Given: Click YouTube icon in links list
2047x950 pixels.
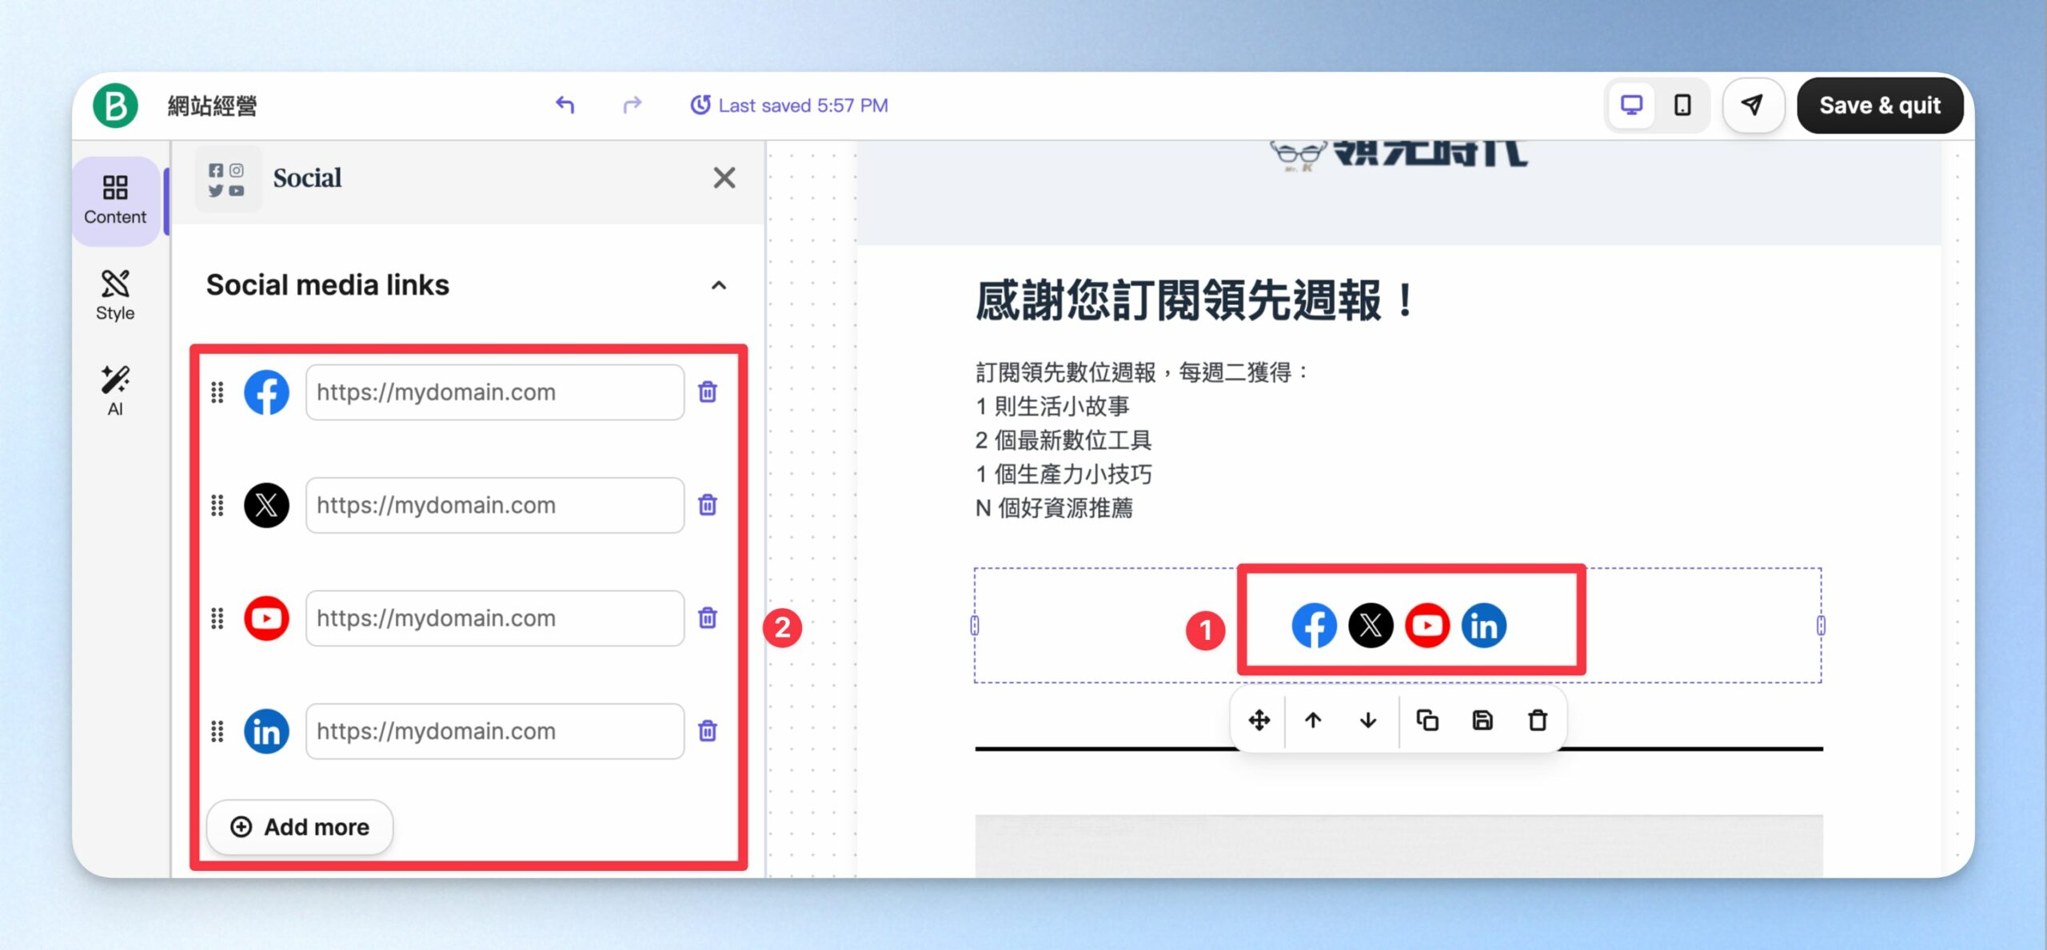Looking at the screenshot, I should 266,618.
